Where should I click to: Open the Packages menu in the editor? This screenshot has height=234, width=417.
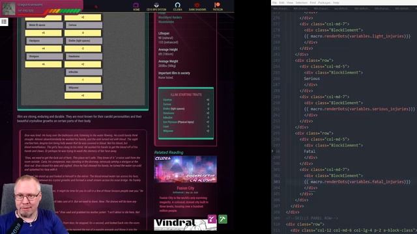pyautogui.click(x=324, y=3)
